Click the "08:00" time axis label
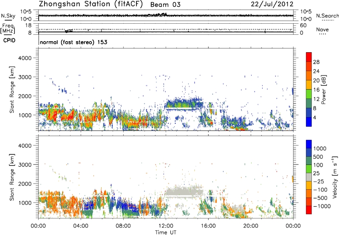 click(123, 226)
